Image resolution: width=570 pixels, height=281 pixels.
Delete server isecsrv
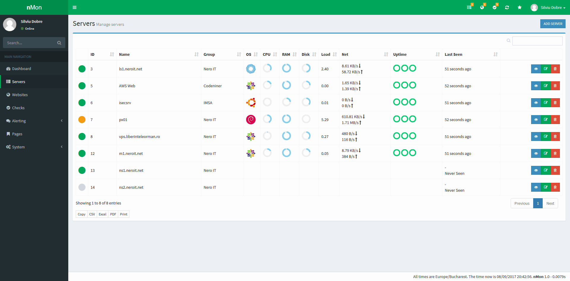point(555,103)
